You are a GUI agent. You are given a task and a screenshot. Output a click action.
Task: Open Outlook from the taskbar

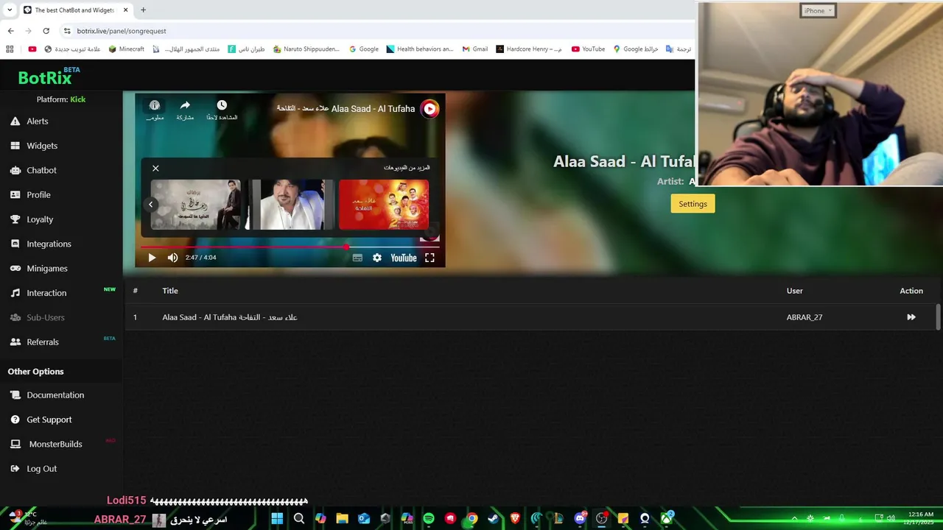click(x=364, y=518)
